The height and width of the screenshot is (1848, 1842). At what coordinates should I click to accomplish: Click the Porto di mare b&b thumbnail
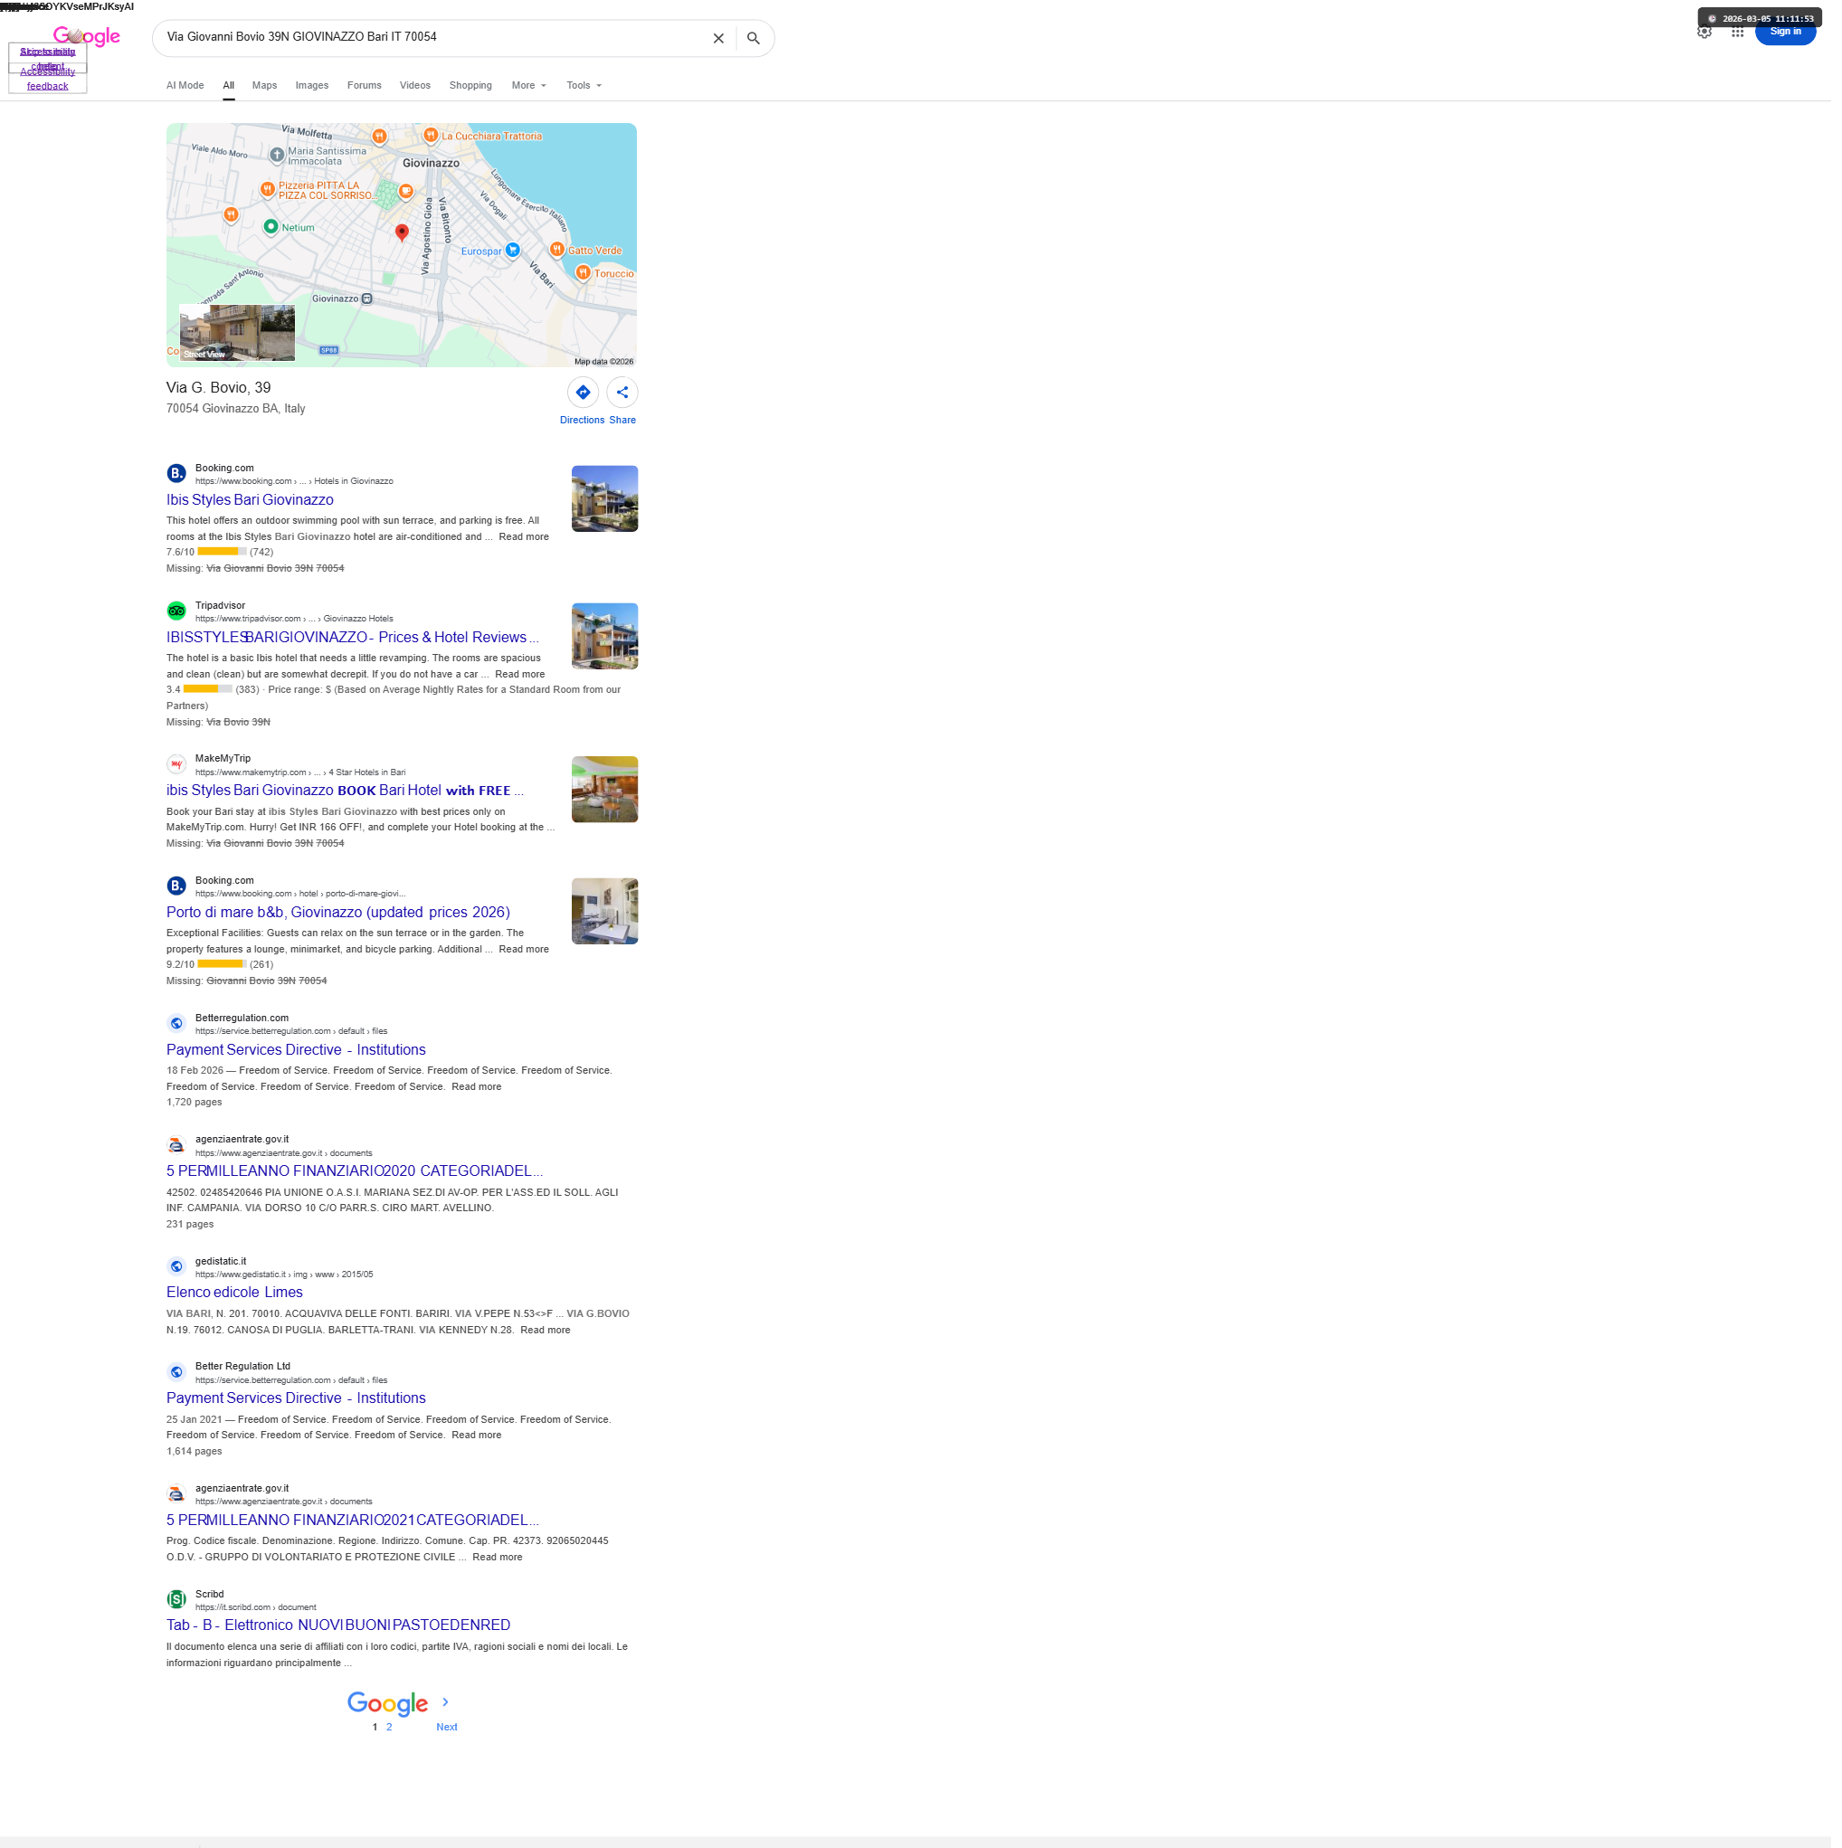point(609,916)
